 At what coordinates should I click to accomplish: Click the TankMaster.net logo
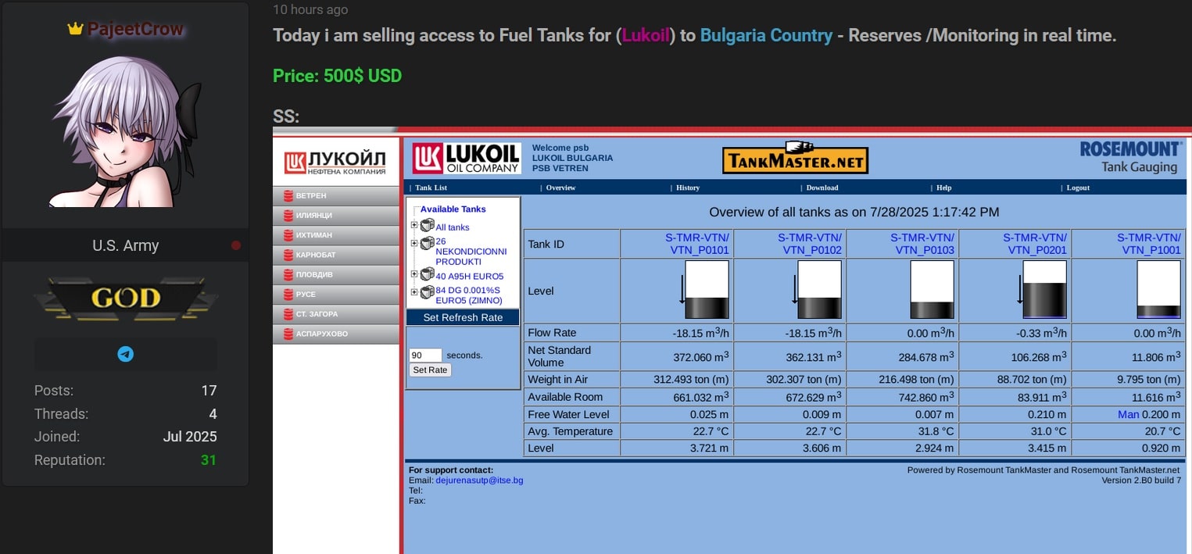pos(795,159)
